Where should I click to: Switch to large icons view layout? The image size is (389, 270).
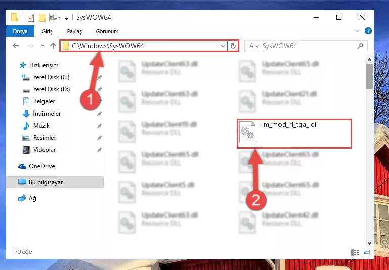tap(366, 252)
